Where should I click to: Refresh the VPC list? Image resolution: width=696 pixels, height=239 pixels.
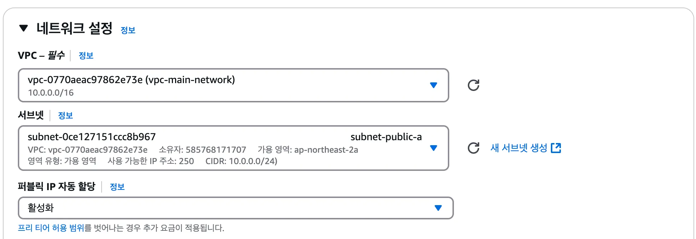tap(473, 85)
